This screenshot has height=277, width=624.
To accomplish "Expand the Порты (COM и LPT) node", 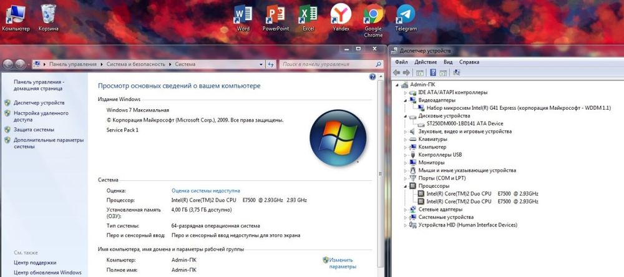I will (406, 178).
